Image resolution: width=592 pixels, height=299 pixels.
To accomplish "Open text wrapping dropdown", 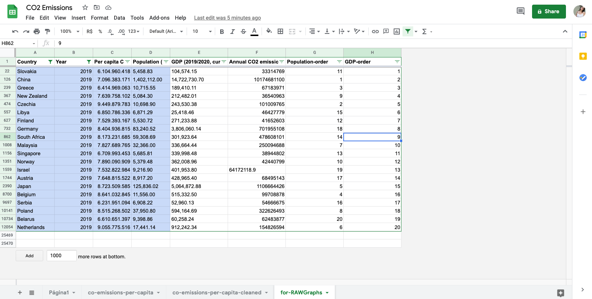I will point(344,31).
